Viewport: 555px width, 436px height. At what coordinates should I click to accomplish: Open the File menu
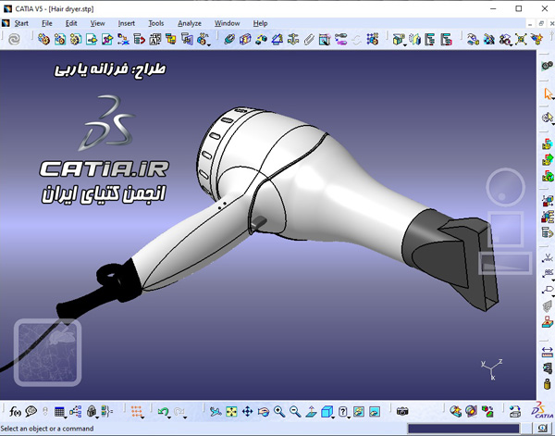[x=47, y=23]
